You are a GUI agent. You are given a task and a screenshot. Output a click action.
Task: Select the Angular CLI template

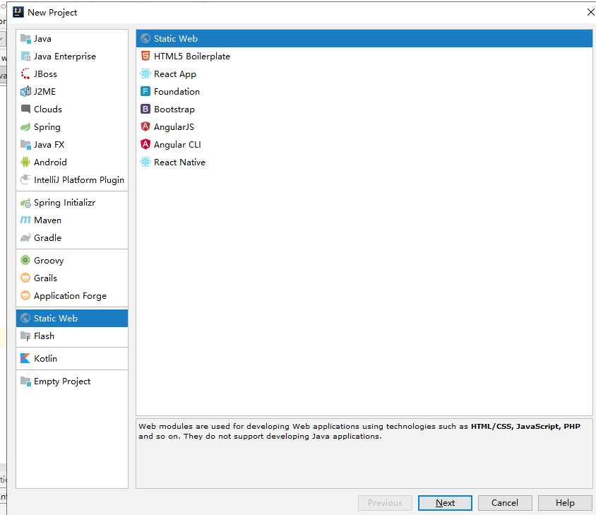tap(364, 145)
